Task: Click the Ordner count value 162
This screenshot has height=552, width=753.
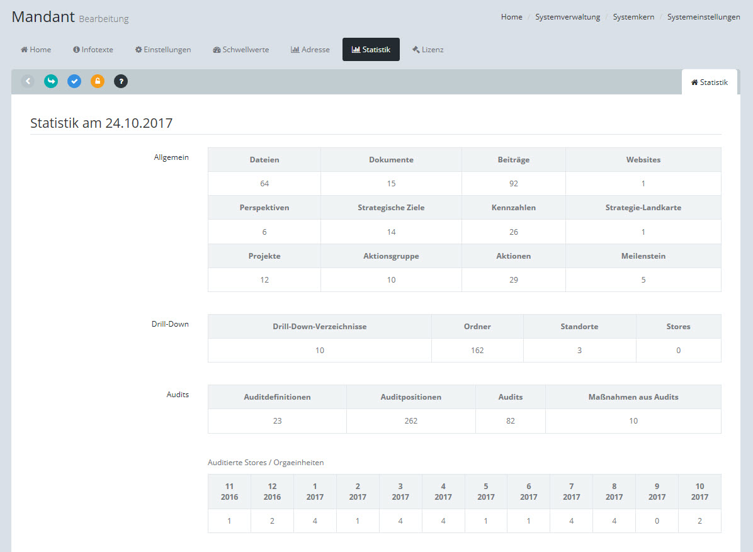Action: click(477, 351)
